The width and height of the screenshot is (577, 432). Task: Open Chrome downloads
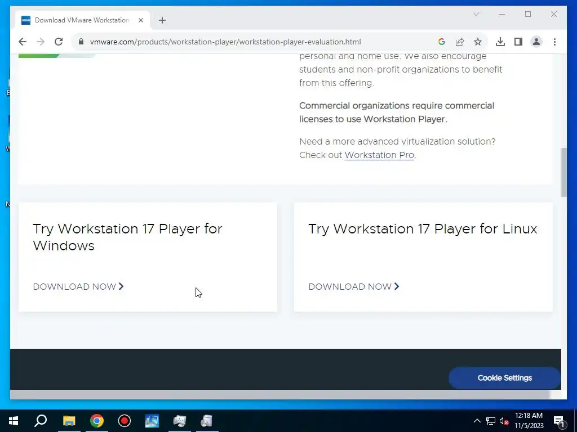point(500,42)
